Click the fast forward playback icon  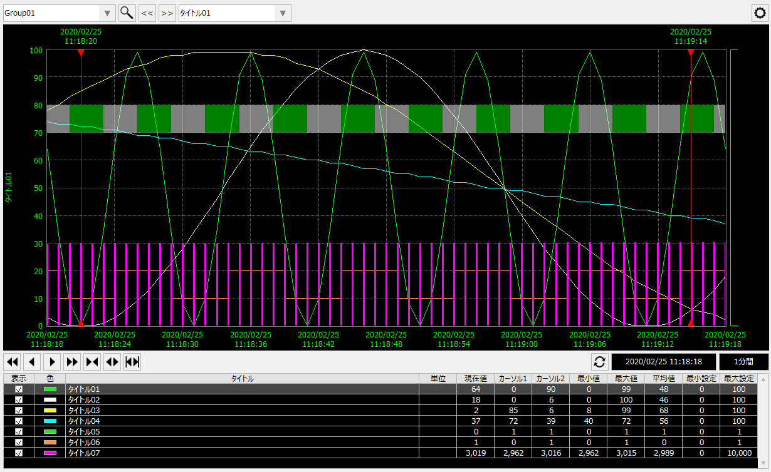71,361
